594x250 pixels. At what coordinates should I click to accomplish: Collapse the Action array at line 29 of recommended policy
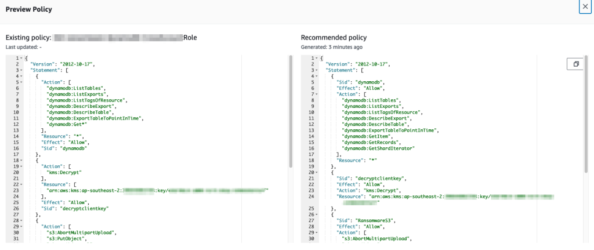[316, 233]
